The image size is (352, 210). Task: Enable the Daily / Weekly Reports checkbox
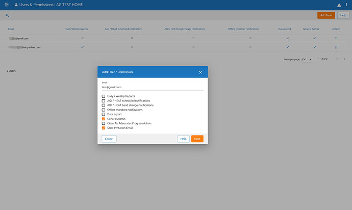[x=104, y=96]
